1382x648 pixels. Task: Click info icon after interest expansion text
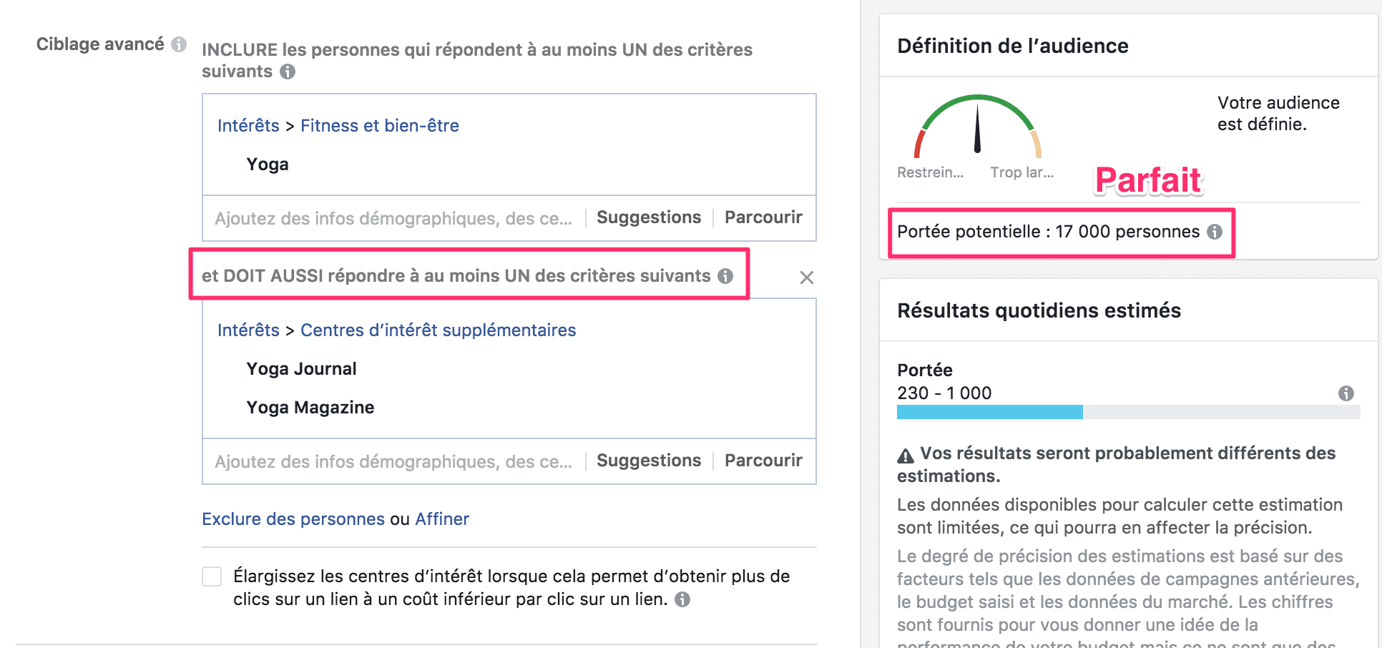point(682,599)
